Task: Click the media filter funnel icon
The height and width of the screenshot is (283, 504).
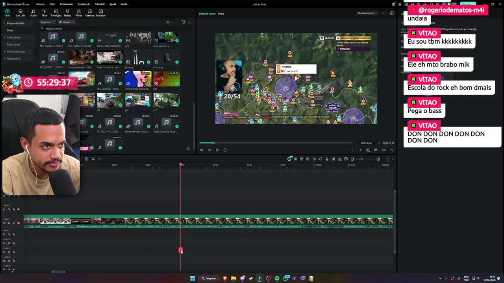Action: [x=183, y=22]
